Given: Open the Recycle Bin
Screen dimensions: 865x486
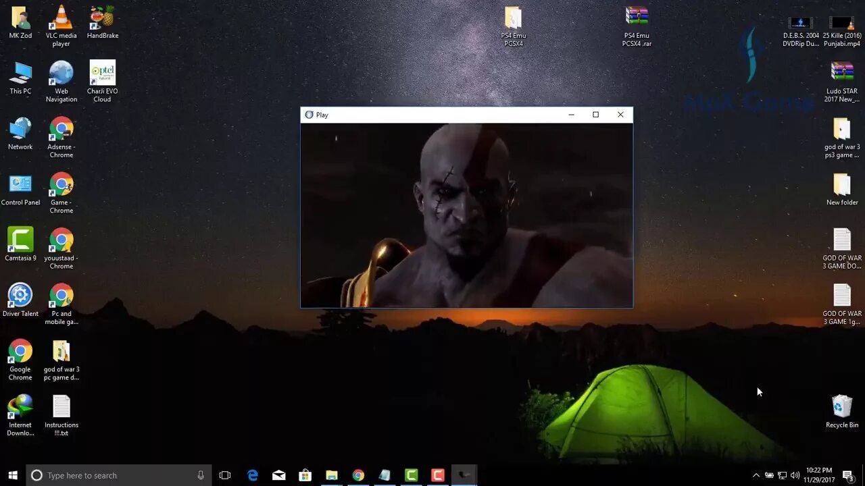Looking at the screenshot, I should [x=842, y=412].
